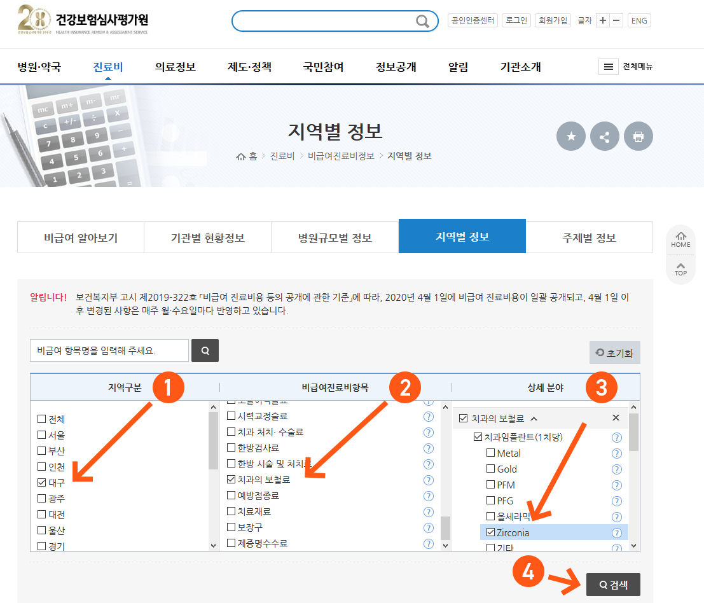Open share options via share icon
Viewport: 704px width, 603px height.
click(604, 136)
